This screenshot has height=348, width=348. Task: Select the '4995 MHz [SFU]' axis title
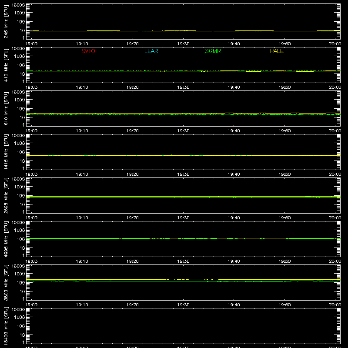pyautogui.click(x=6, y=239)
